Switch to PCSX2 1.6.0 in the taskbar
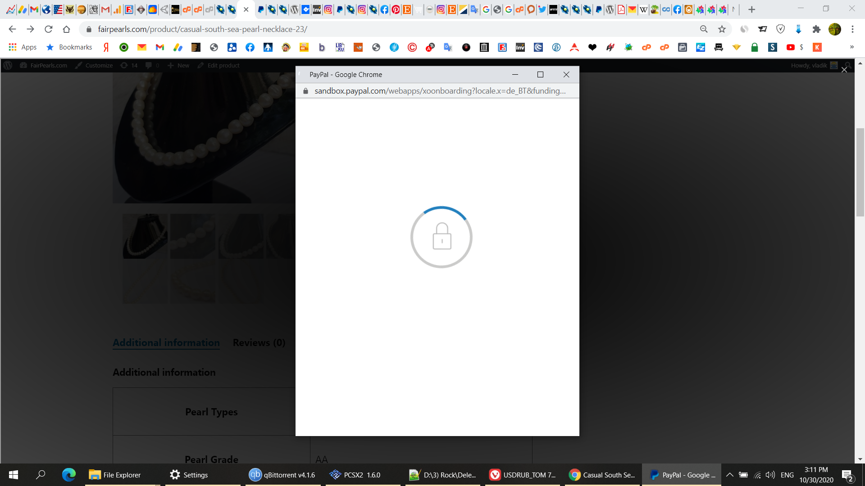Screen dimensions: 865x486 pyautogui.click(x=363, y=475)
